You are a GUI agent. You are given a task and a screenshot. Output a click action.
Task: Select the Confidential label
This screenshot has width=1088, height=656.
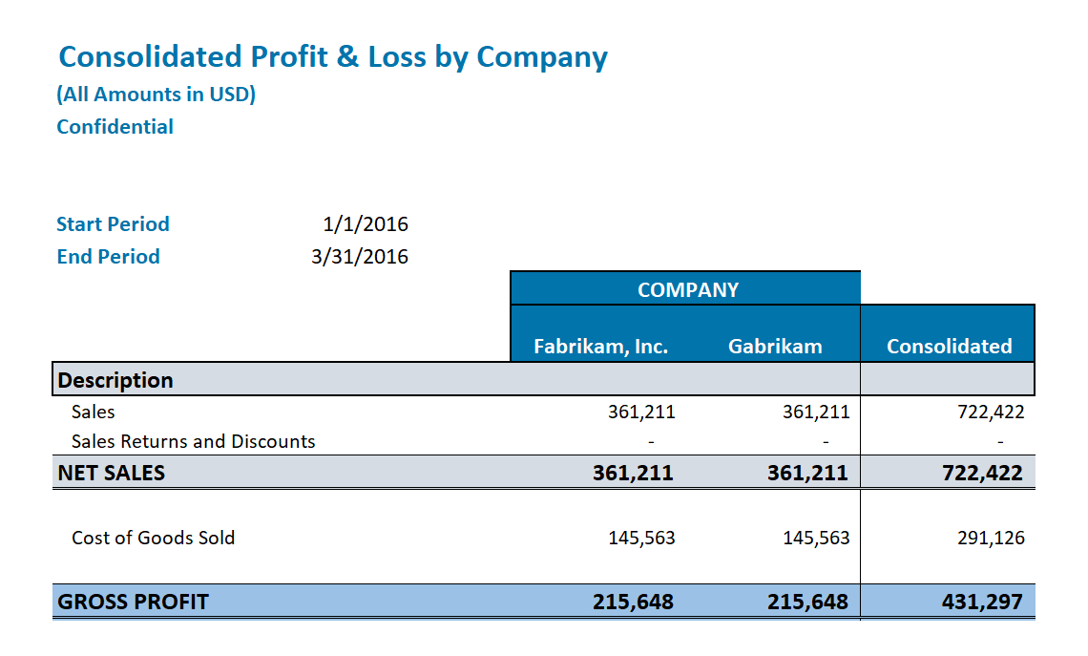115,126
